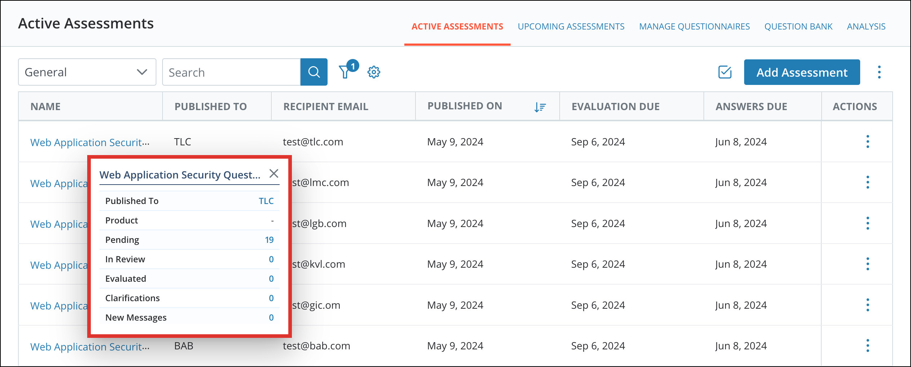
Task: Click the Pending count 19 in the popup
Action: click(x=270, y=240)
